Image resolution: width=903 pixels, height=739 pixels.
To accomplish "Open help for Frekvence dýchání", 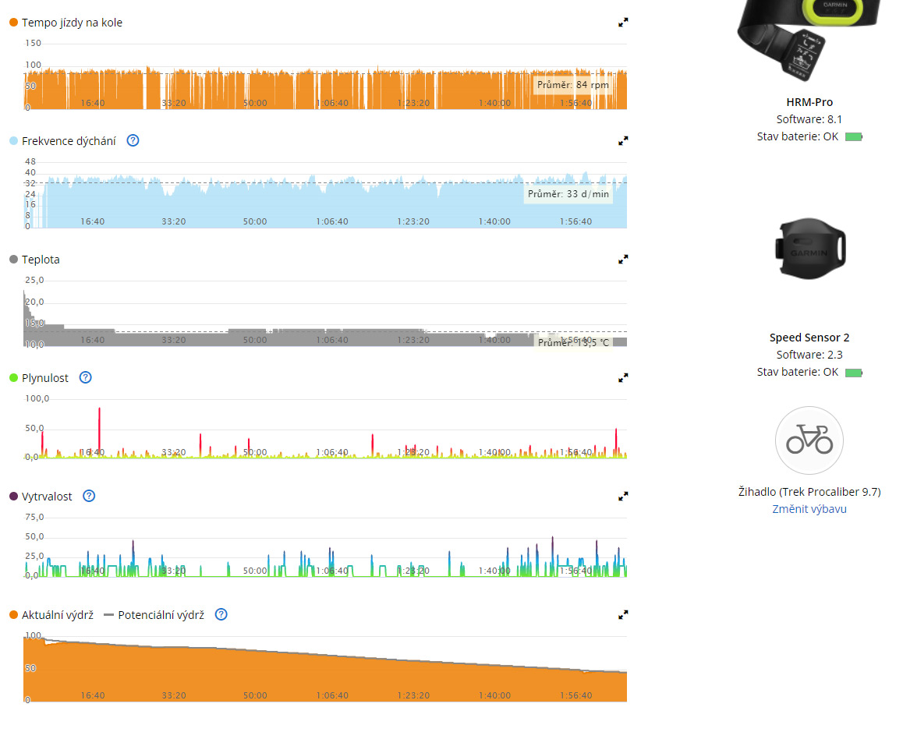I will point(133,141).
